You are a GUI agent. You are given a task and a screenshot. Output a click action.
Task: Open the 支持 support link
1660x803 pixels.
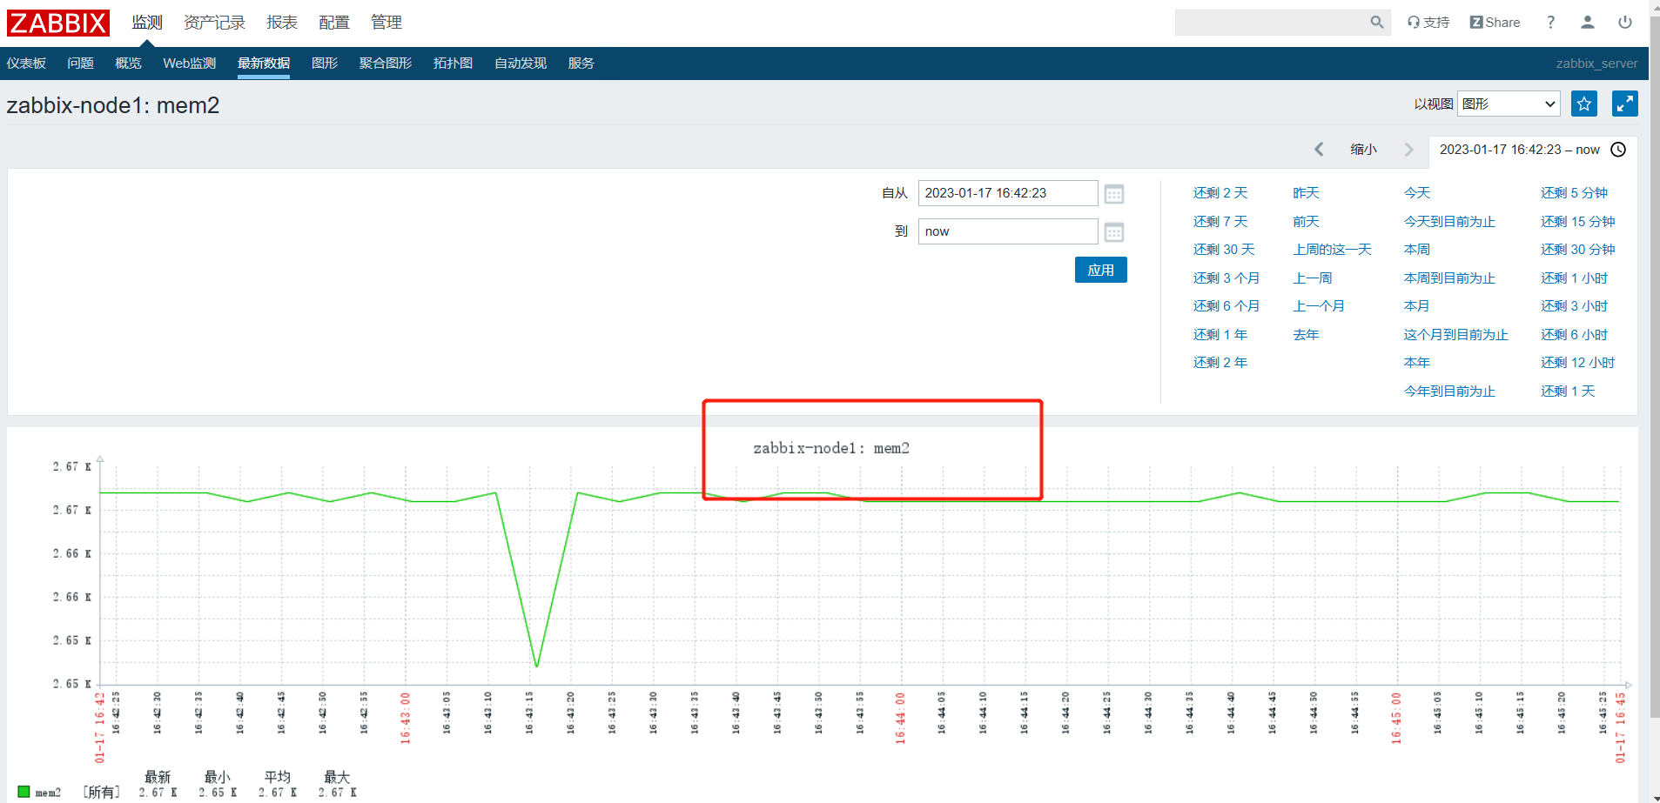point(1428,23)
